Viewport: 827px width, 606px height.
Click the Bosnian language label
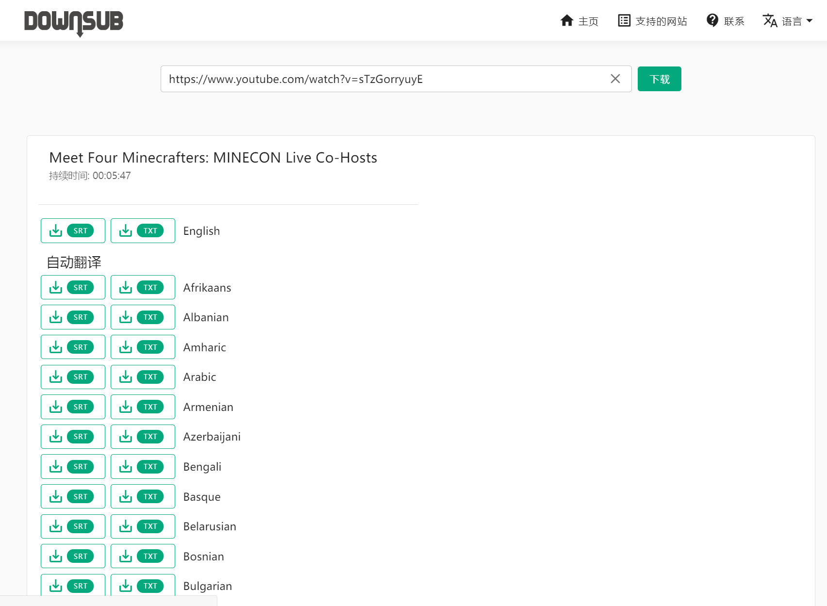[204, 557]
